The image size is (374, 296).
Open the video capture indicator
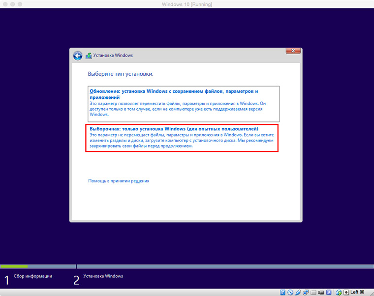click(x=321, y=293)
